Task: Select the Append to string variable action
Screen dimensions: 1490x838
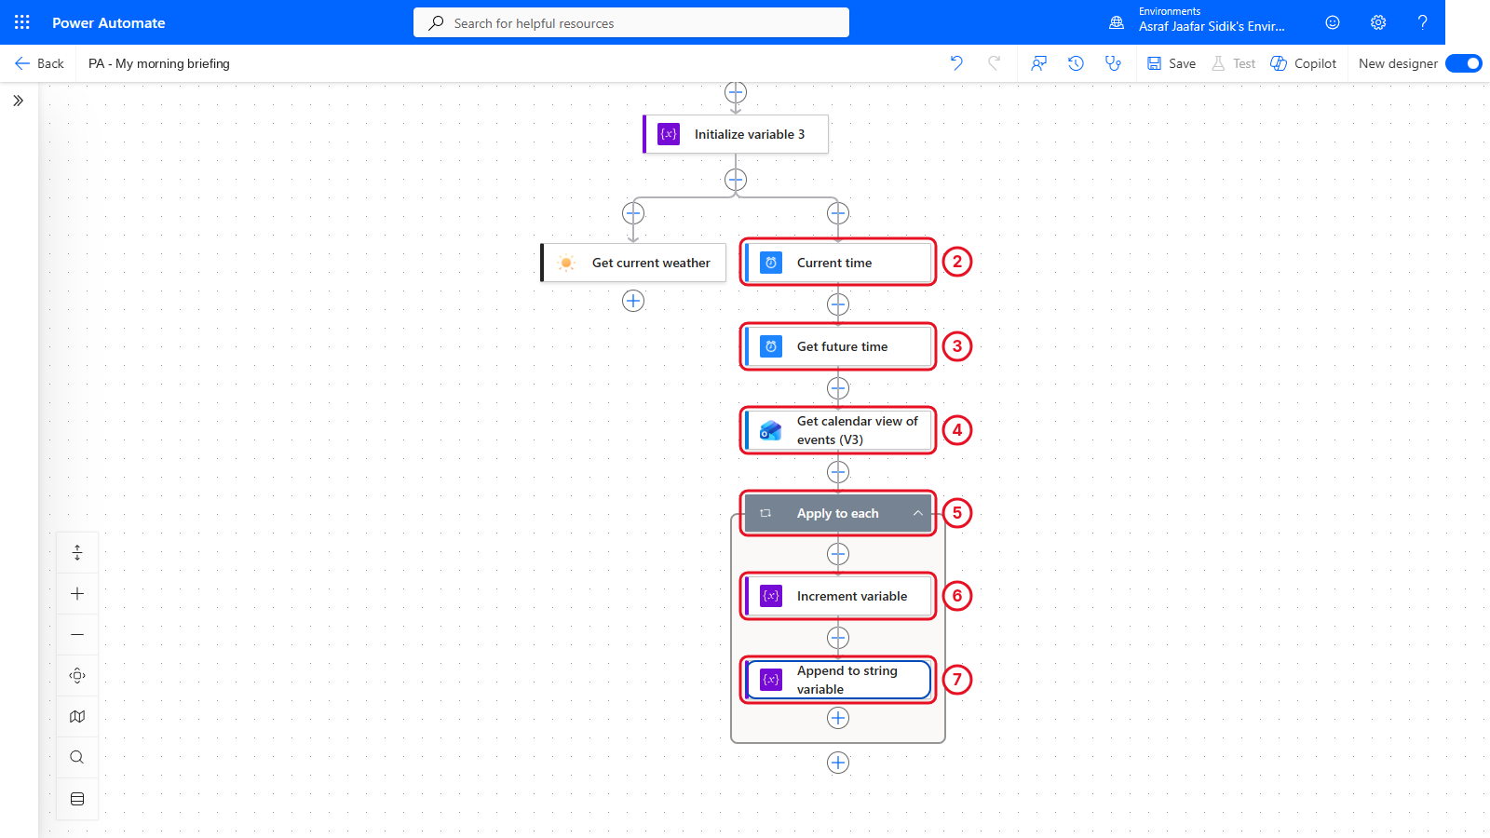Action: point(838,680)
